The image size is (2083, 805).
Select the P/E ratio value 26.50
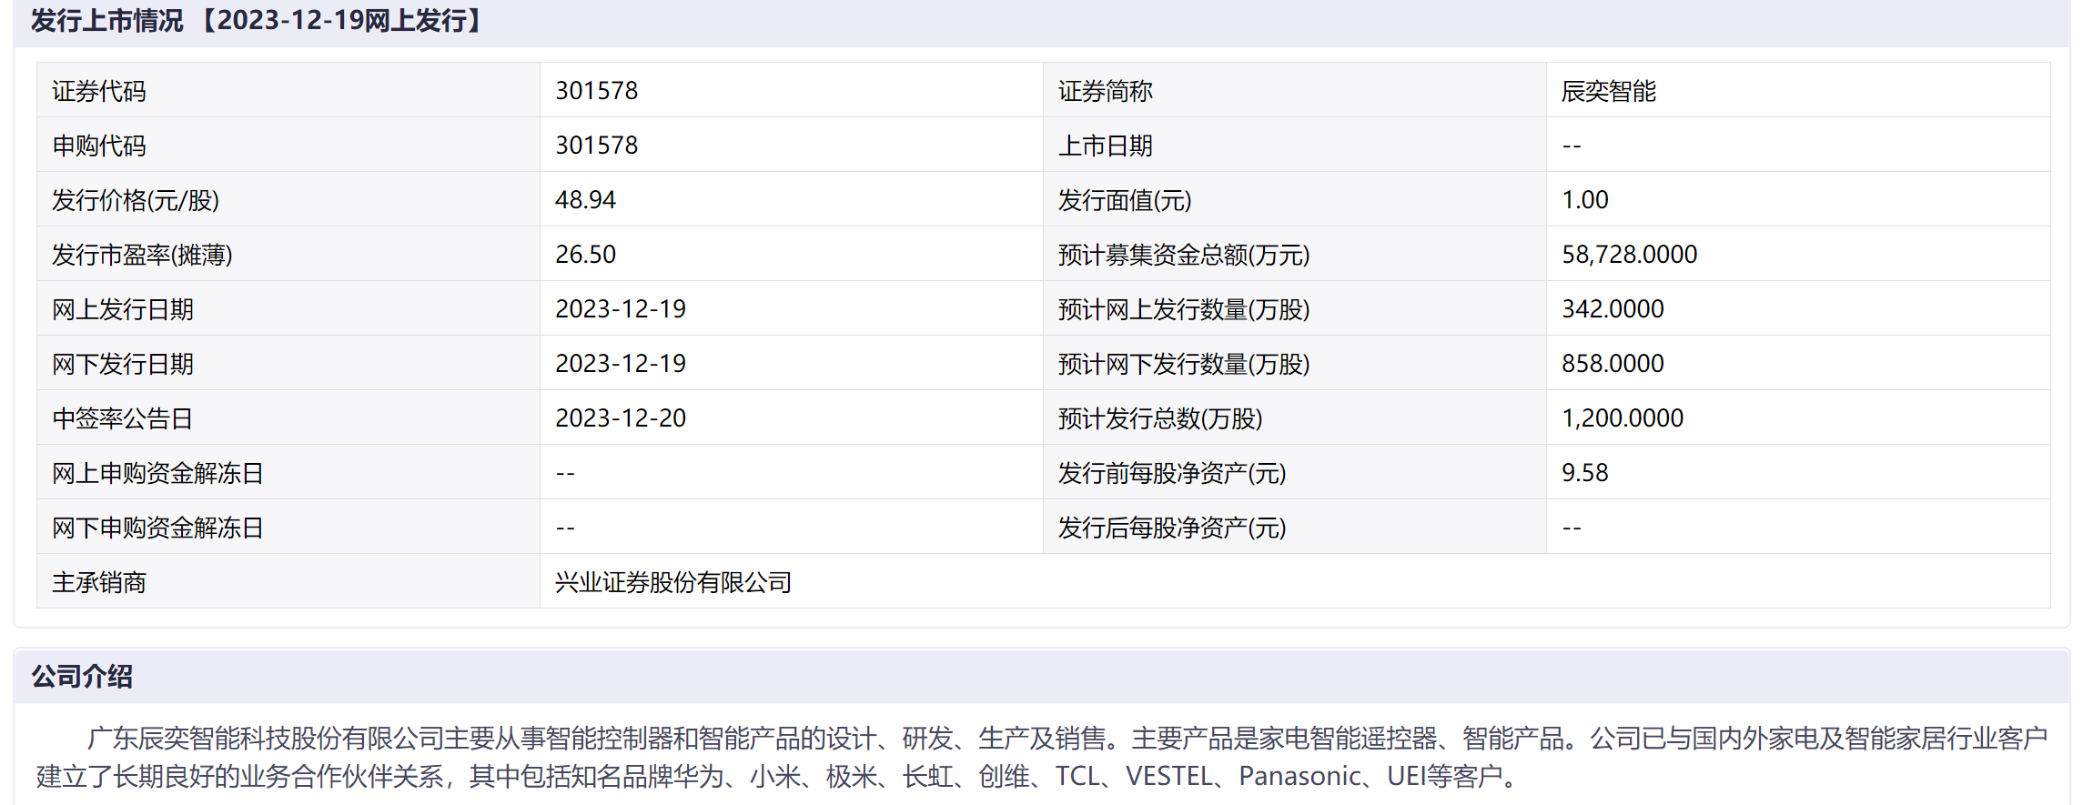point(586,255)
